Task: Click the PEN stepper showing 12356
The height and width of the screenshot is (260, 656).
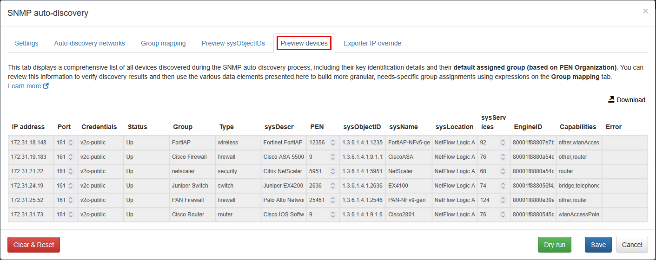Action: pyautogui.click(x=332, y=143)
